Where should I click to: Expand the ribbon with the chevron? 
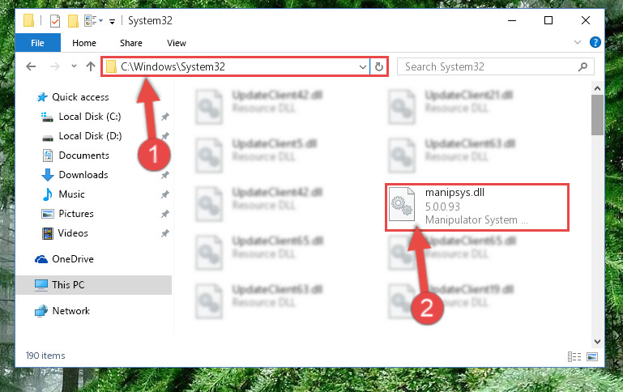[x=578, y=42]
